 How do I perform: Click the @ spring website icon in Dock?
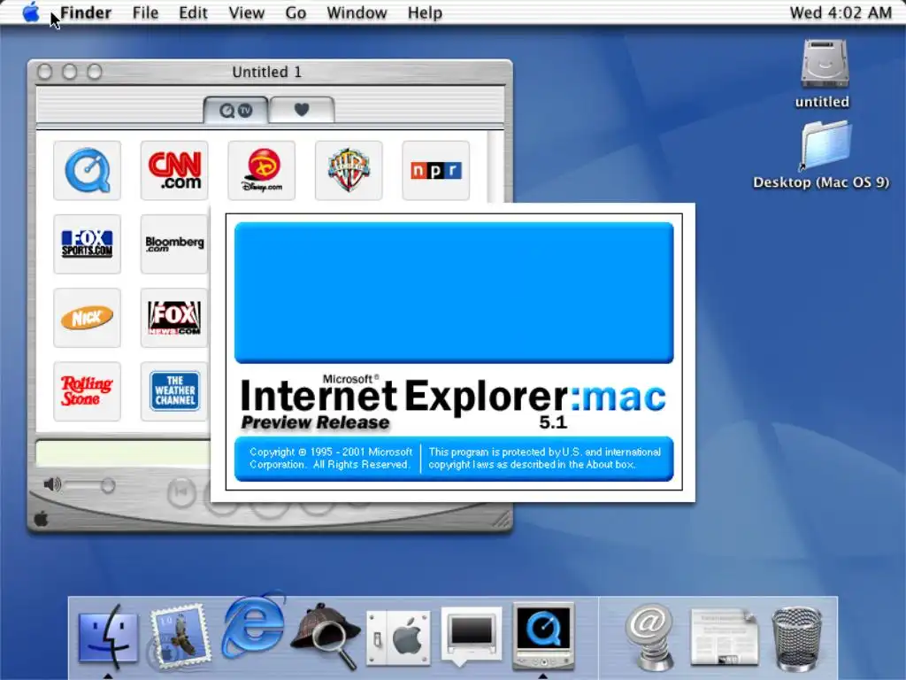coord(650,636)
